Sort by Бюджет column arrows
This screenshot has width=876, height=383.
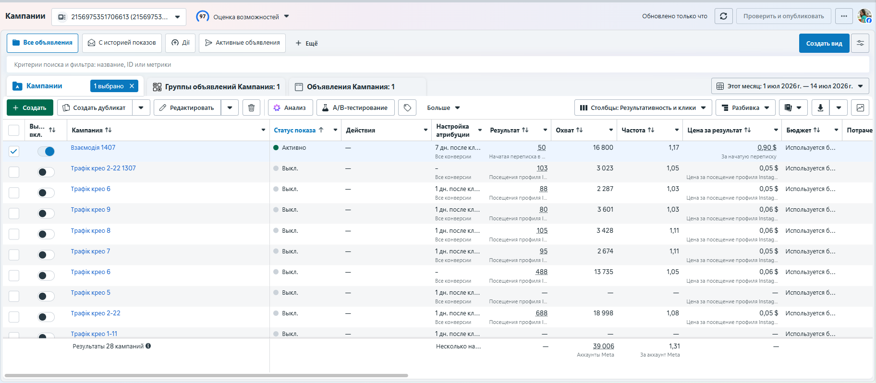tap(817, 130)
